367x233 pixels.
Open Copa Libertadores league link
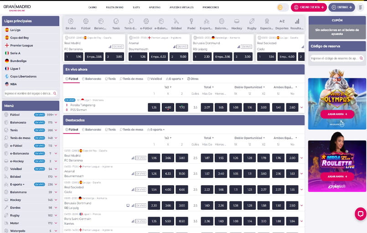click(x=23, y=76)
